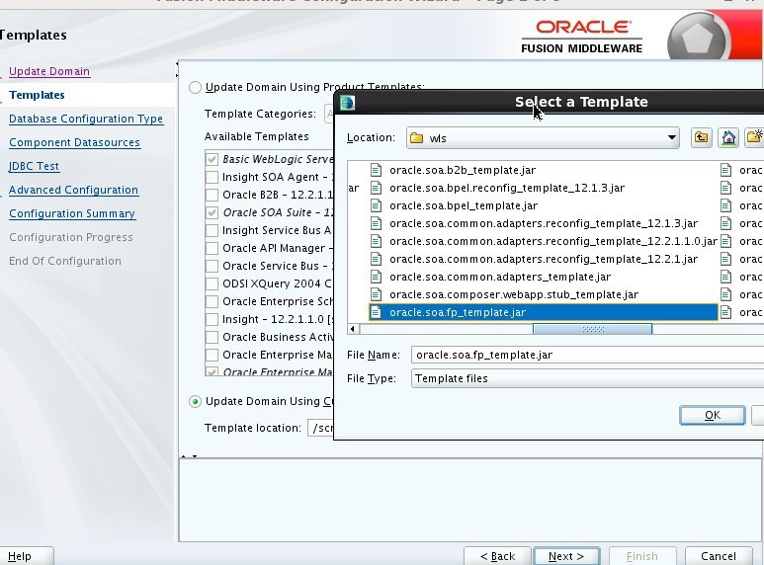
Task: Open Component Datasources step
Action: point(74,142)
